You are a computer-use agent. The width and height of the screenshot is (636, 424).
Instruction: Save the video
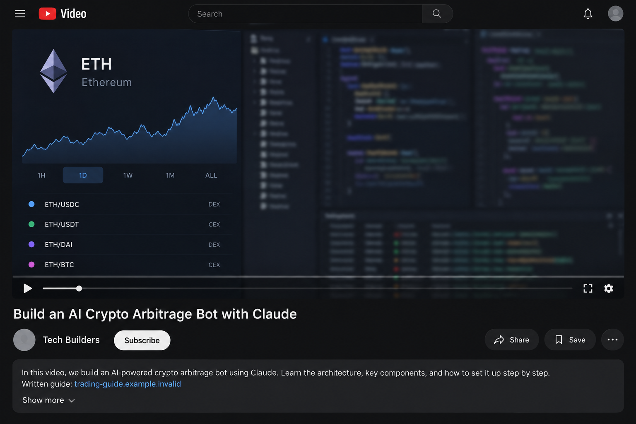570,340
